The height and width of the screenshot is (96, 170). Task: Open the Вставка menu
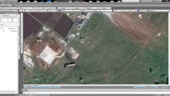[15, 3]
